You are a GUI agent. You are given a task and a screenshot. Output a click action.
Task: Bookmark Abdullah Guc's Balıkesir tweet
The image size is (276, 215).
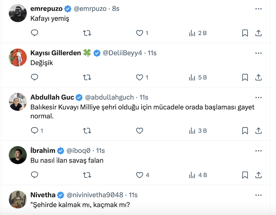pyautogui.click(x=245, y=131)
